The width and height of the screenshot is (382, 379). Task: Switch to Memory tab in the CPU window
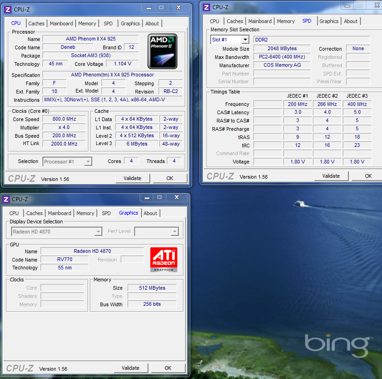pos(87,23)
